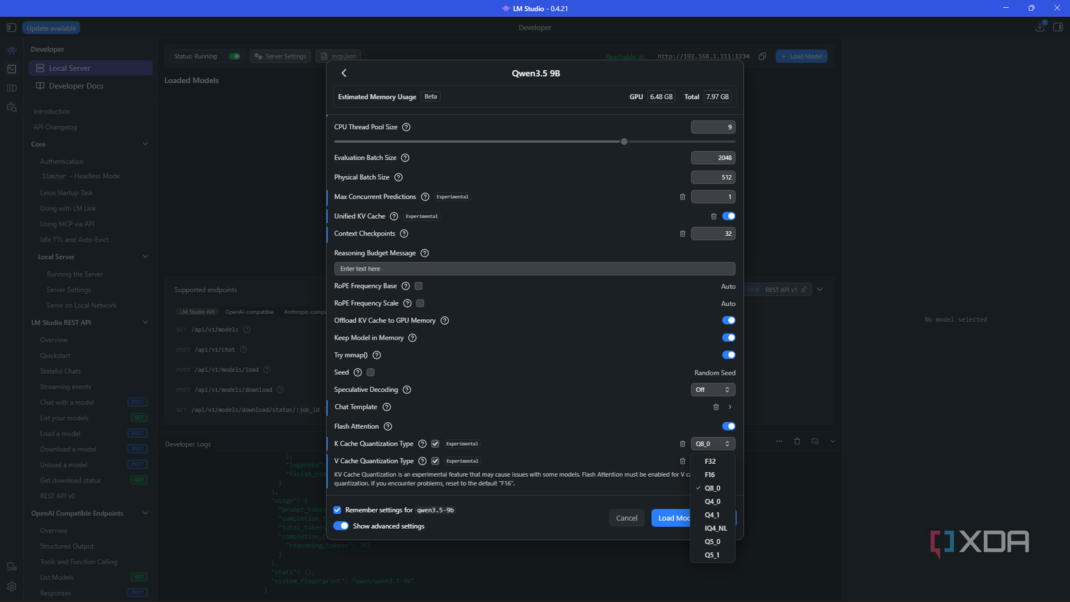
Task: Toggle Unified KV Cache switch
Action: pos(729,216)
